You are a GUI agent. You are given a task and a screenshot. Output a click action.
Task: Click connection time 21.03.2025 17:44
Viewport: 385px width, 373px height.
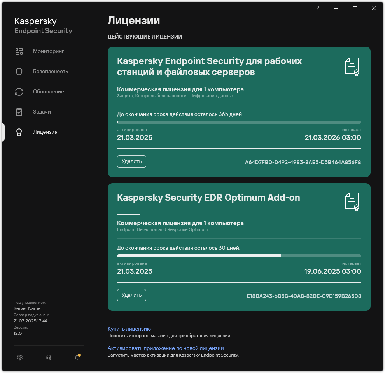[x=30, y=321]
